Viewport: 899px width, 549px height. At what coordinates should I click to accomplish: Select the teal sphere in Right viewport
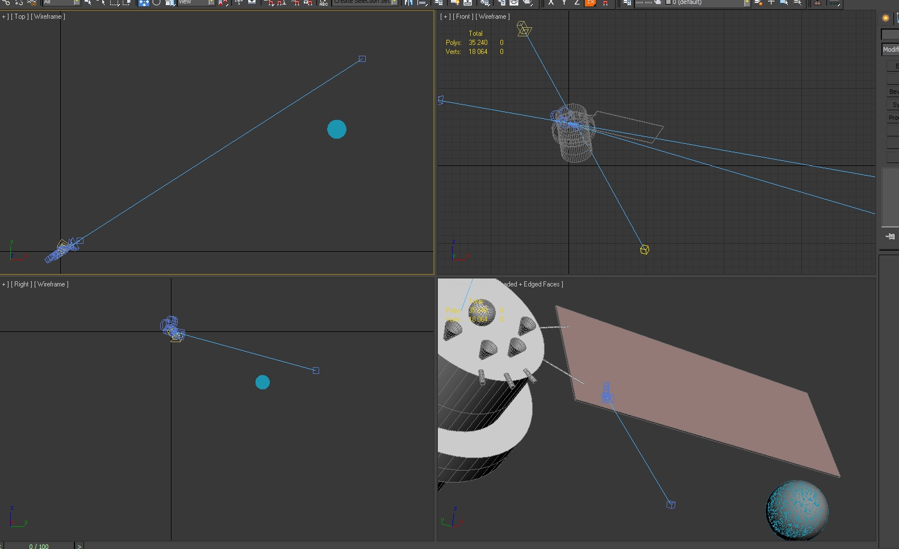(262, 382)
